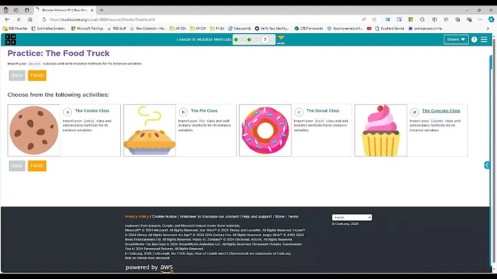
Task: Expand the blue side panel chevron
Action: pos(487,165)
